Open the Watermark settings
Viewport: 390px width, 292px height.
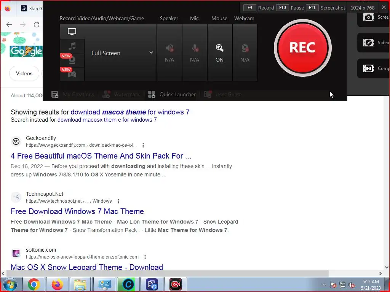point(121,94)
